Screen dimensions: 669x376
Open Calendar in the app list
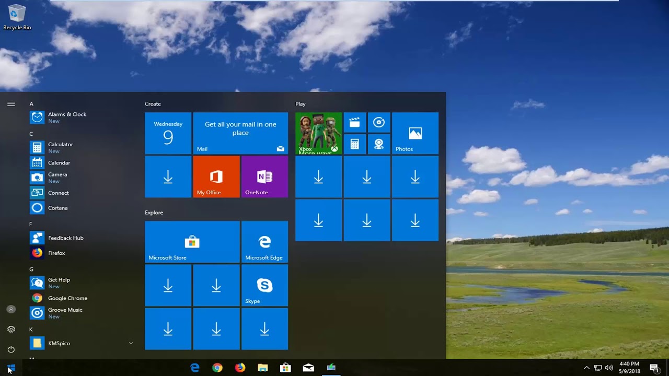(x=81, y=163)
